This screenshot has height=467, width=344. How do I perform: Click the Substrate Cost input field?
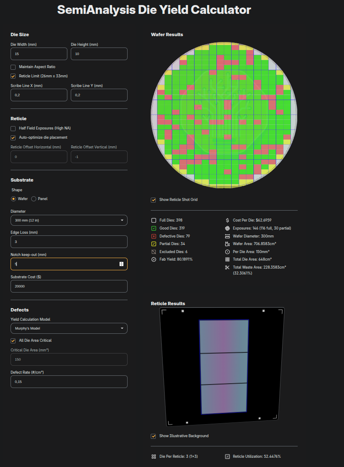pyautogui.click(x=69, y=286)
